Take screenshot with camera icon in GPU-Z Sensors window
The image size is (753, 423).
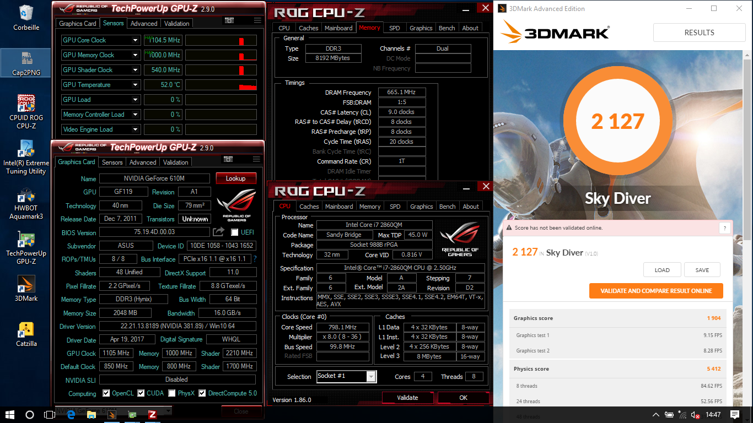[229, 20]
